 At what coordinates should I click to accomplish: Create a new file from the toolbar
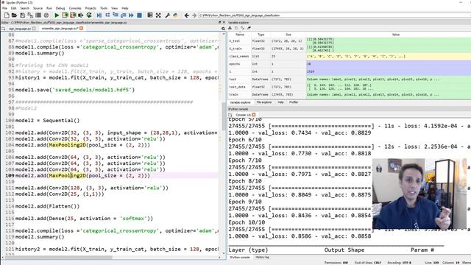point(7,15)
